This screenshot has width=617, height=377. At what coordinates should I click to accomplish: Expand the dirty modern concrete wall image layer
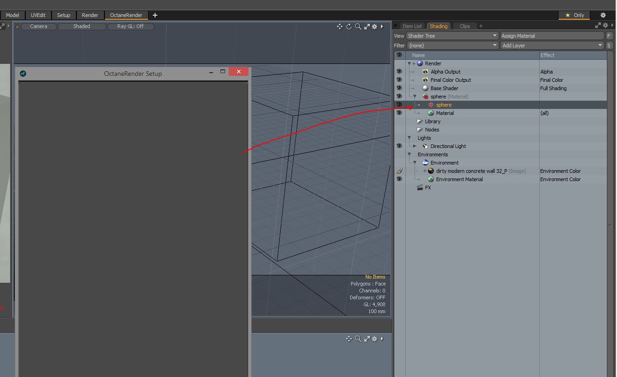(x=425, y=171)
